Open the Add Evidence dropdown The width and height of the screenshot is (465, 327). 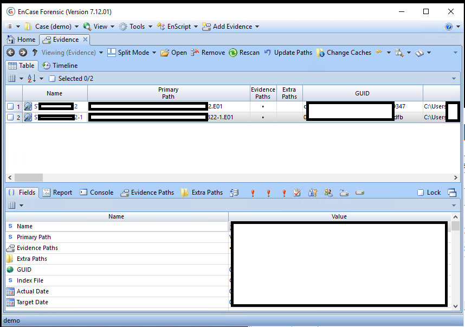[257, 27]
